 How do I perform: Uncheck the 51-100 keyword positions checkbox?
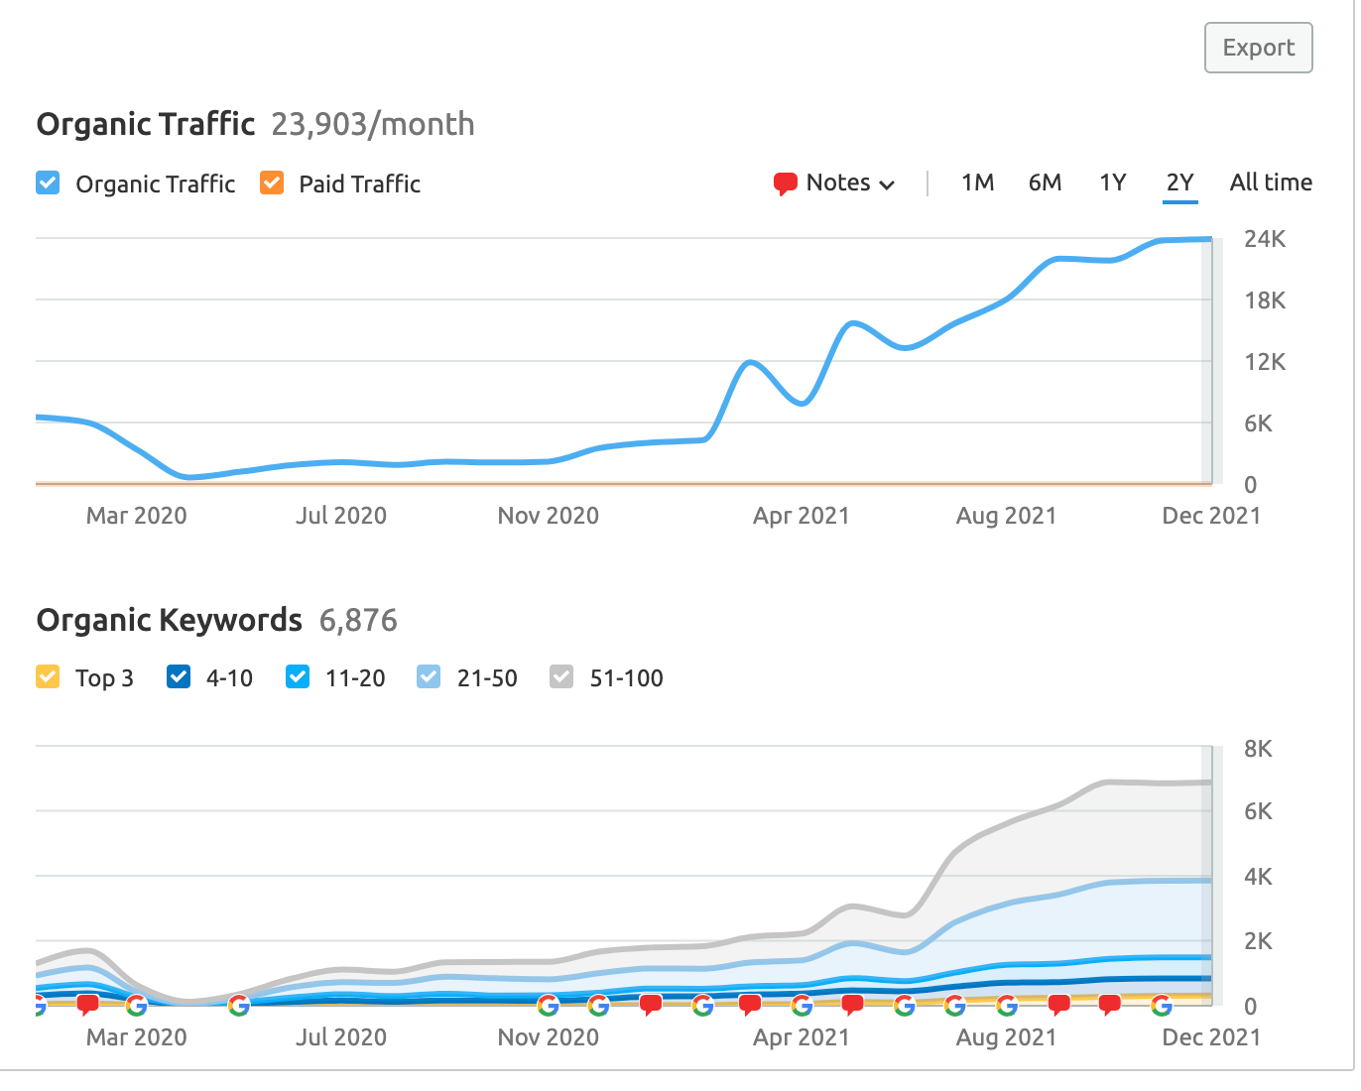click(561, 677)
